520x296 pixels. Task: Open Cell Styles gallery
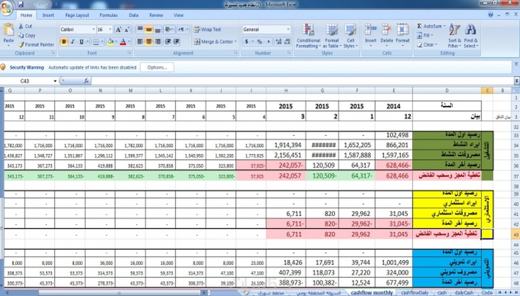pos(350,36)
